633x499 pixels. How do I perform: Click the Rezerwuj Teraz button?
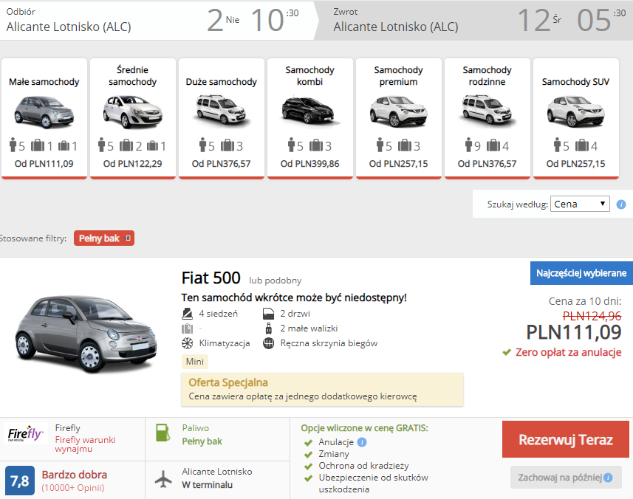tap(566, 439)
